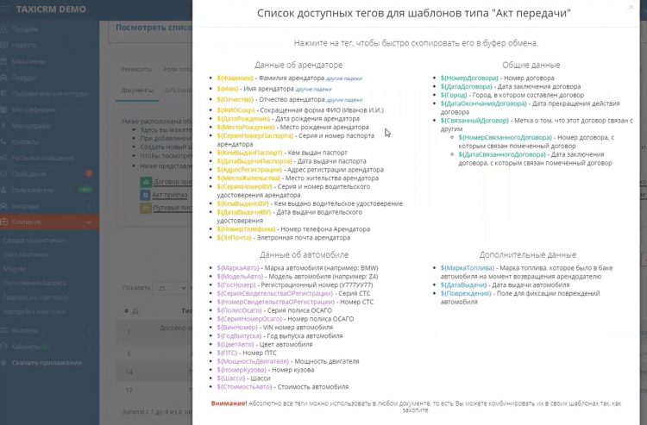
Task: Copy the ${Фамилия} tag
Action: (236, 78)
